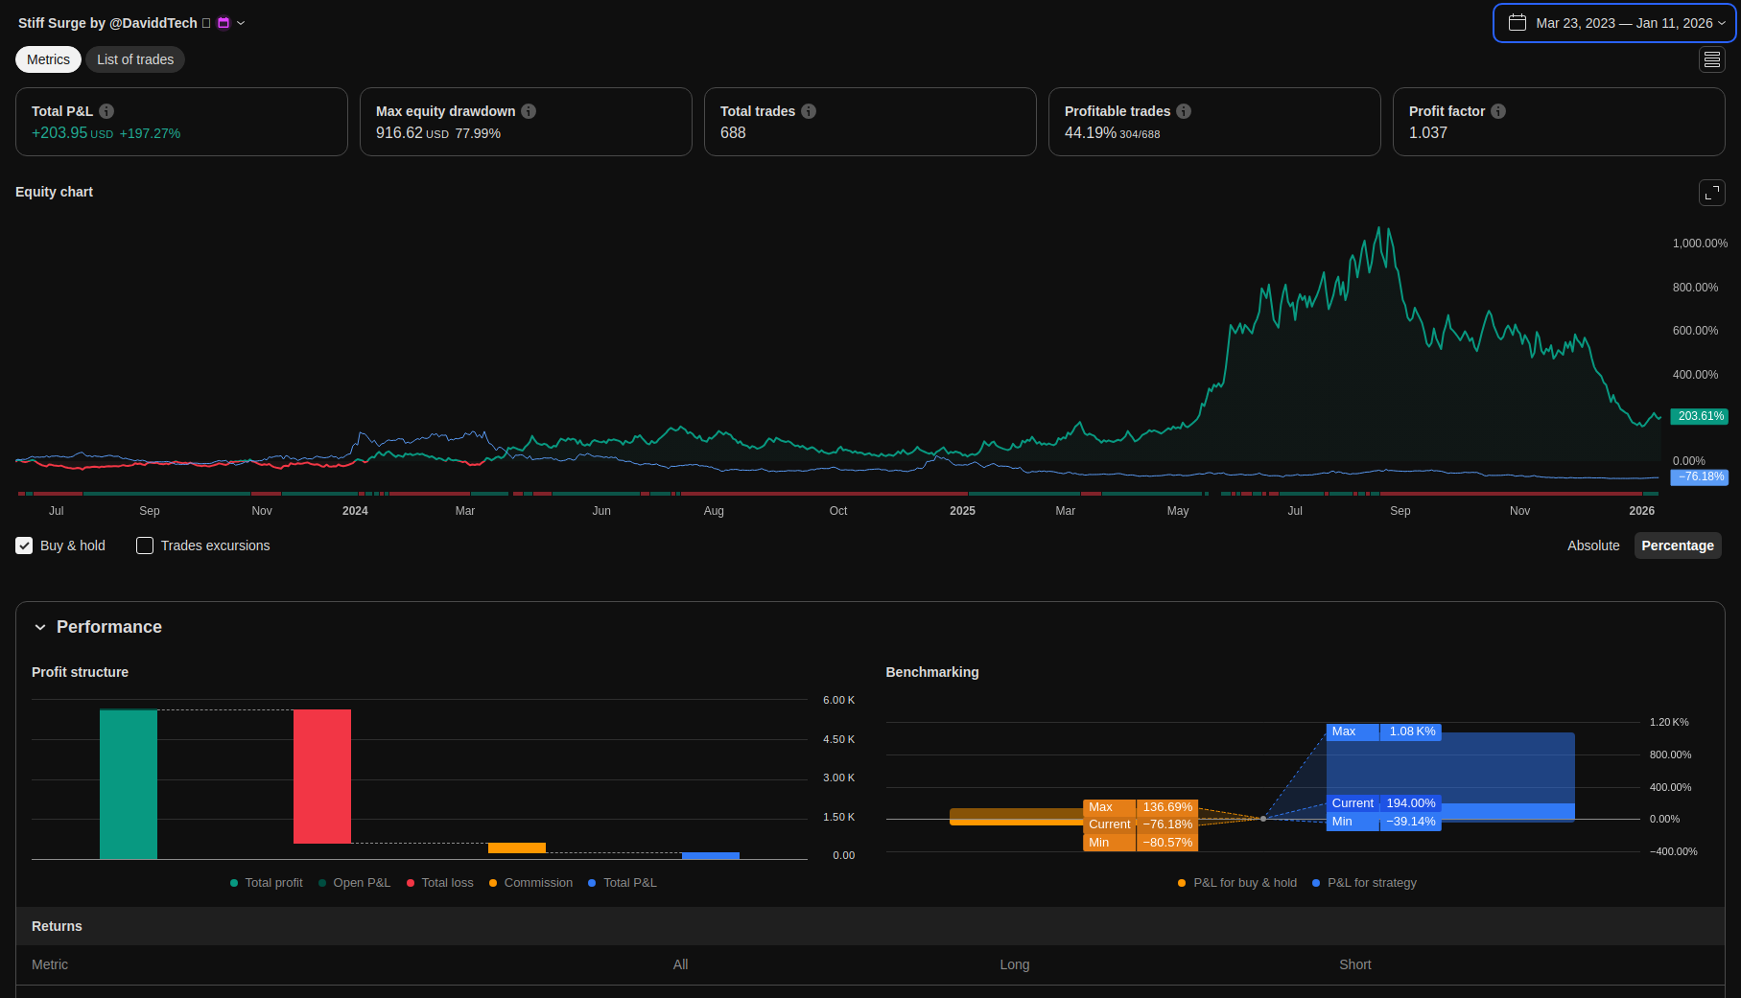Expand the equity chart to fullscreen

(x=1711, y=193)
